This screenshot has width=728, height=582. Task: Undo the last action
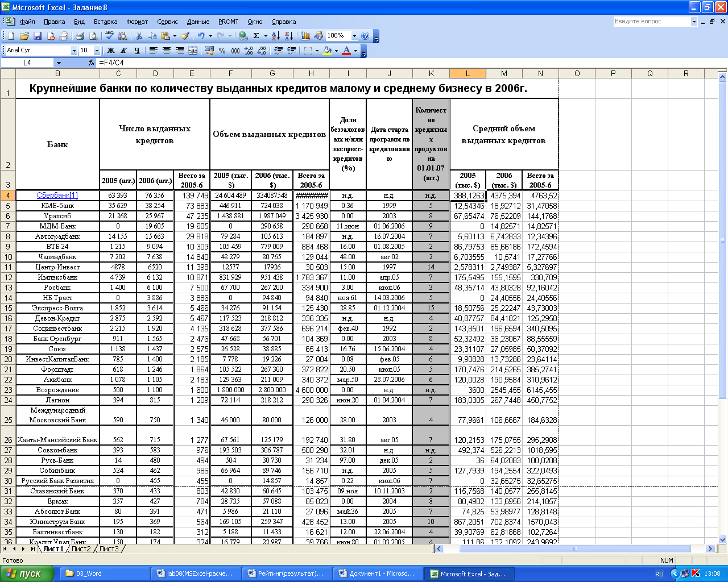click(201, 36)
